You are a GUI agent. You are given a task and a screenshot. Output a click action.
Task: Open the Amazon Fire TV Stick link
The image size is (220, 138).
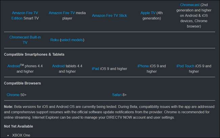click(109, 15)
